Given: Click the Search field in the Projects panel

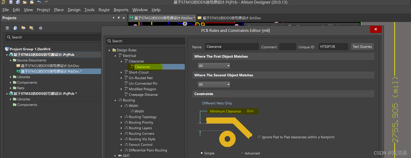Looking at the screenshot, I should 53,37.
